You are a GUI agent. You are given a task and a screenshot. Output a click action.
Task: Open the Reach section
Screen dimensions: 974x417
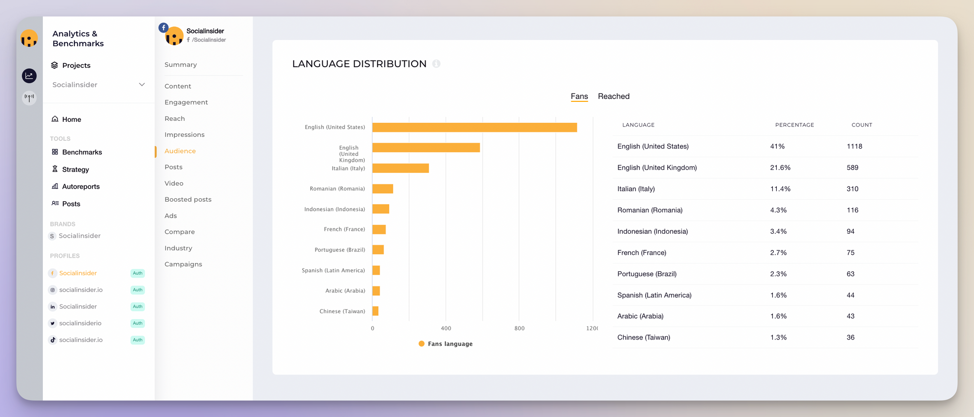click(x=175, y=118)
